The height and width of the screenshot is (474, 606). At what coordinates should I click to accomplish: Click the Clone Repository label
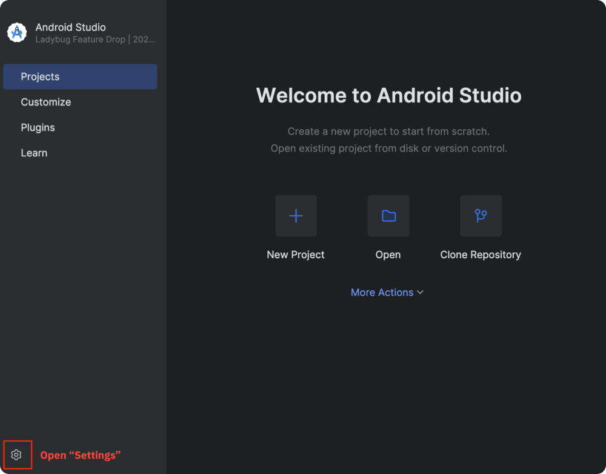481,255
